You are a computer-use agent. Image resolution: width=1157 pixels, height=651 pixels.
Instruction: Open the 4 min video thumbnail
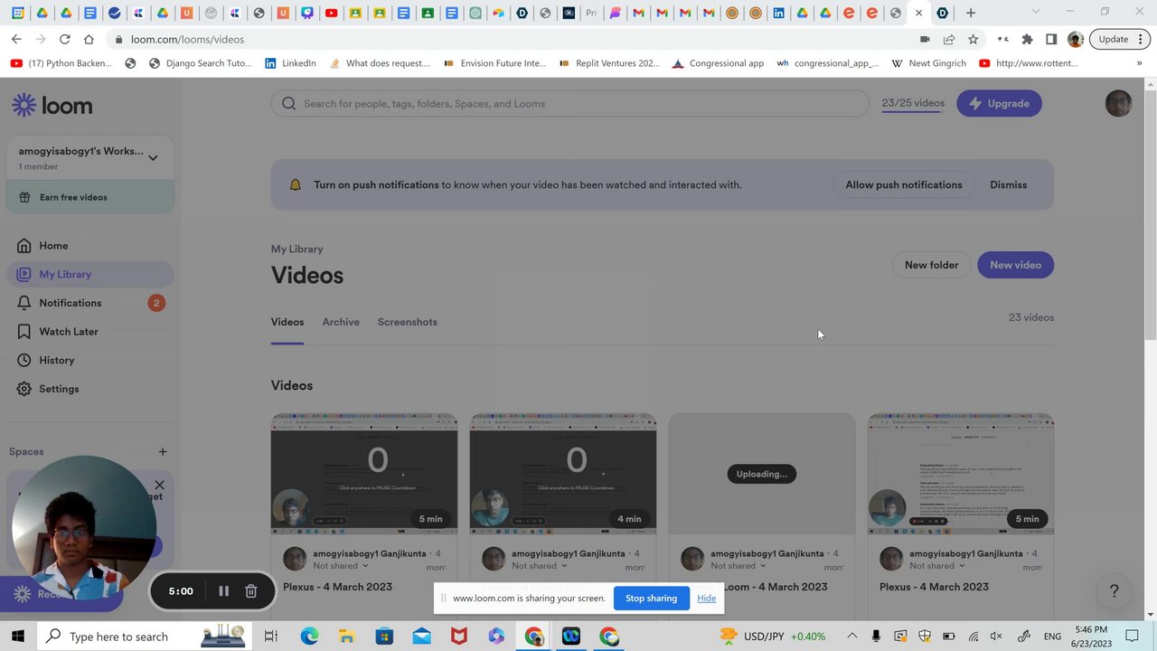563,474
